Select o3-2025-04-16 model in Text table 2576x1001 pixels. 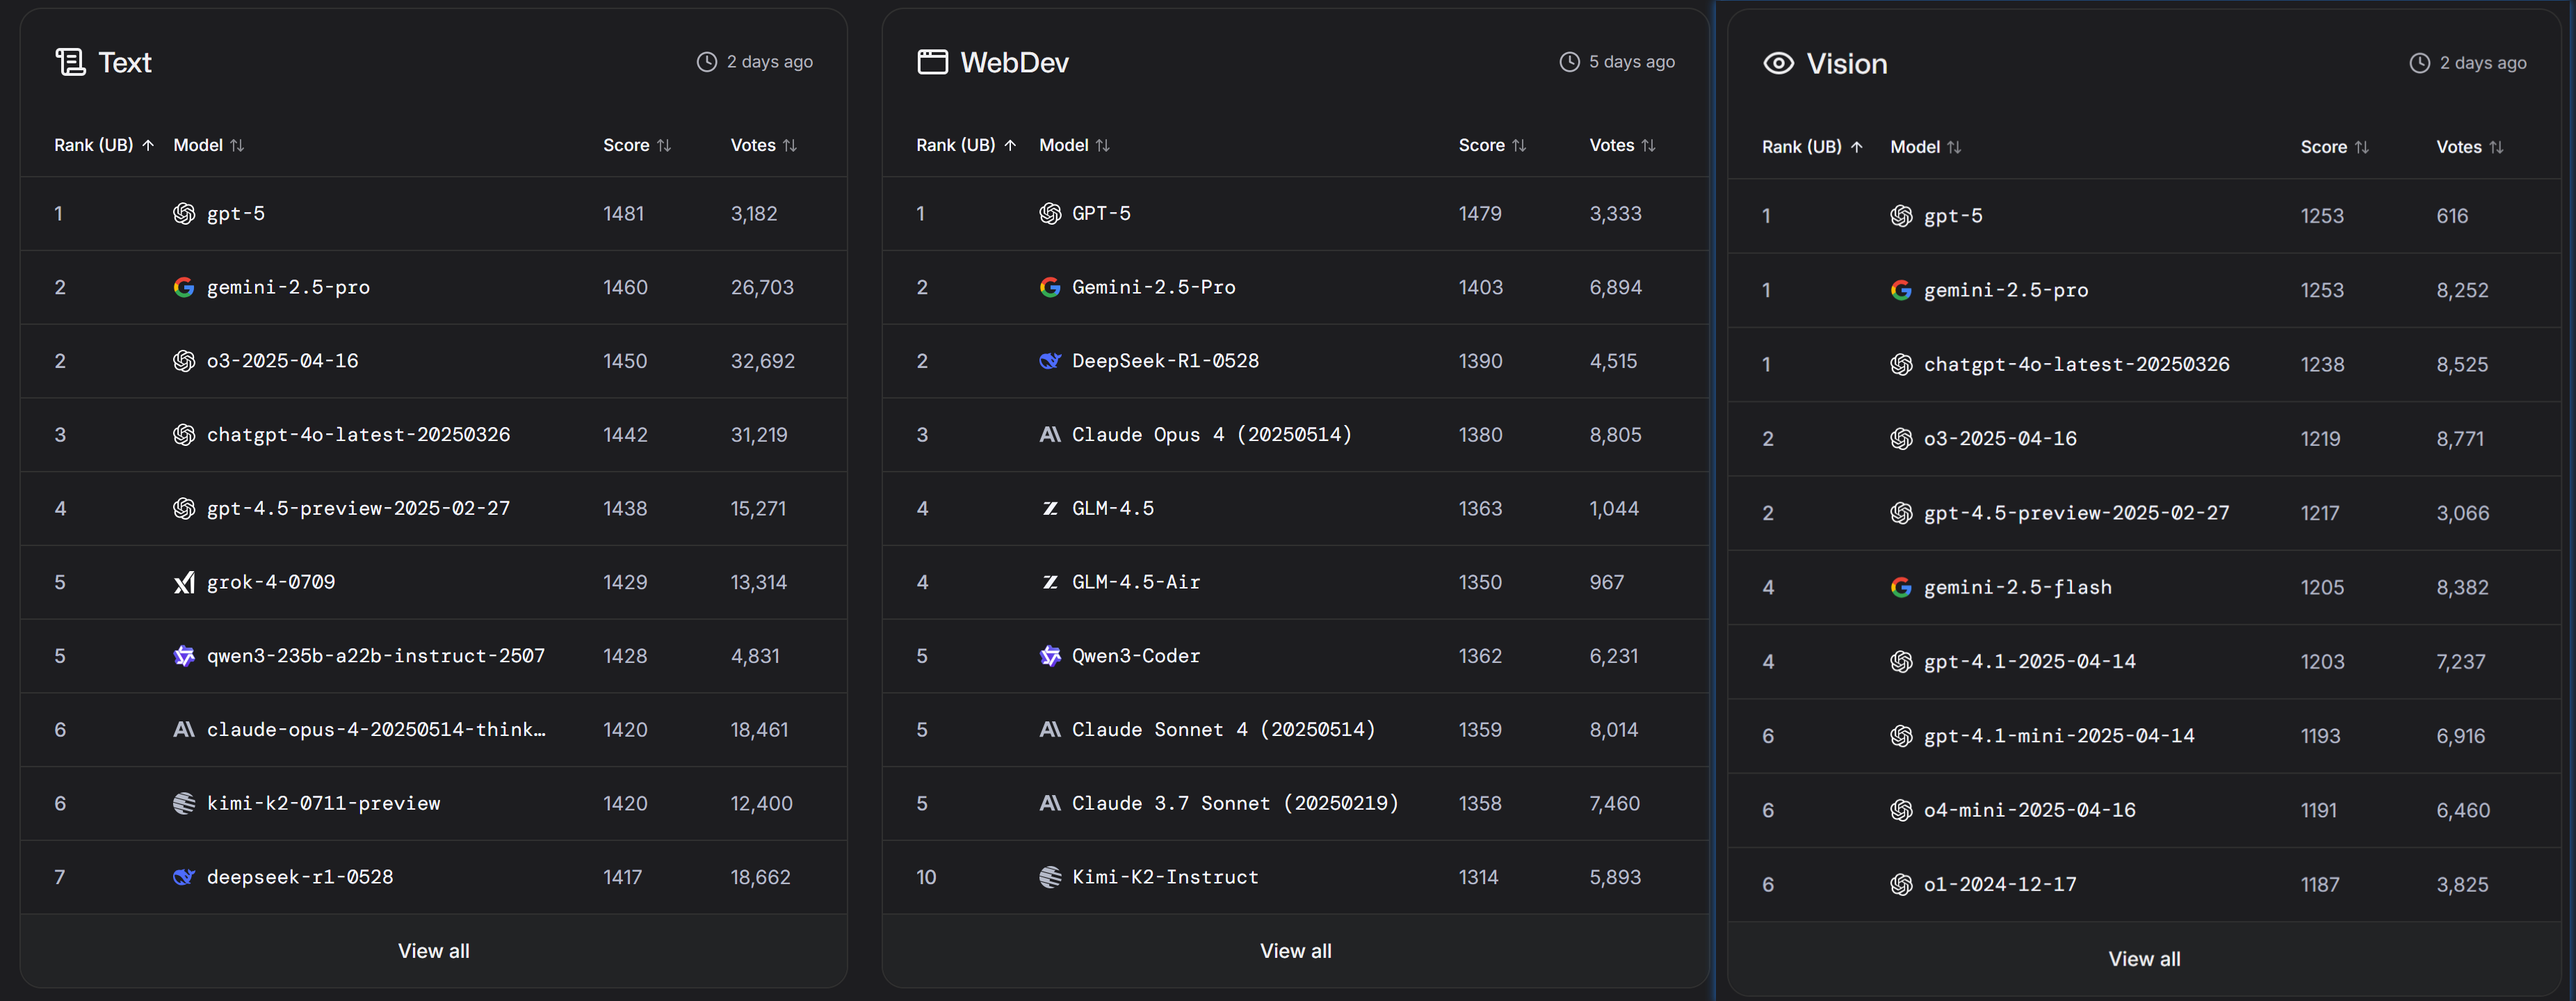click(x=282, y=361)
